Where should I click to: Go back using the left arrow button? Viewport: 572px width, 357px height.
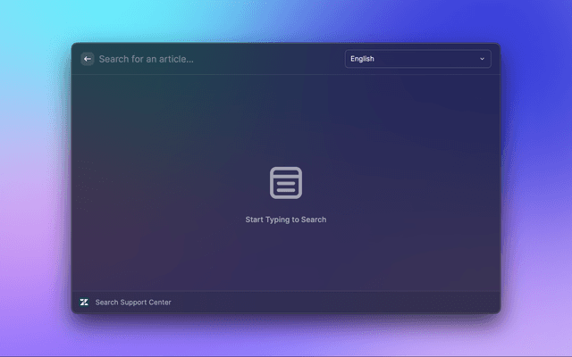point(87,59)
